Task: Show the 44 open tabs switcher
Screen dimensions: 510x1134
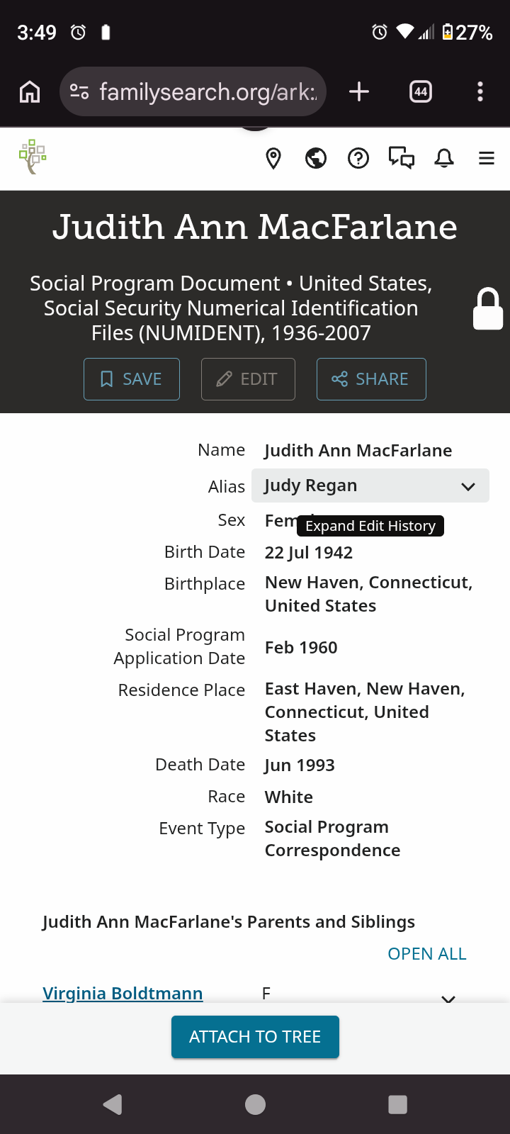Action: point(421,91)
